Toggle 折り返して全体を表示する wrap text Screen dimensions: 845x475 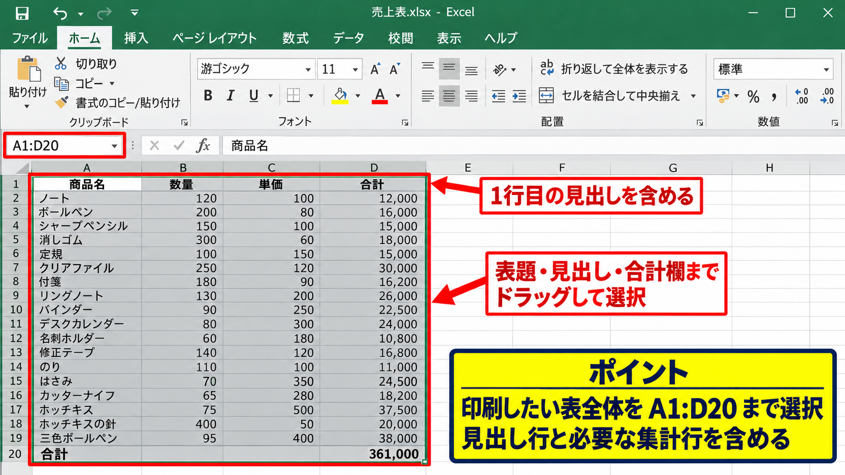614,69
